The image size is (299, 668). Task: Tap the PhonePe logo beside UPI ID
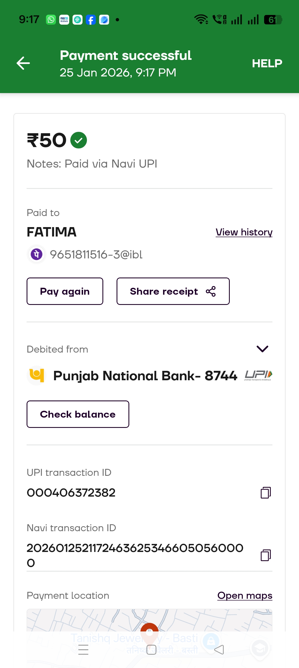pyautogui.click(x=36, y=254)
